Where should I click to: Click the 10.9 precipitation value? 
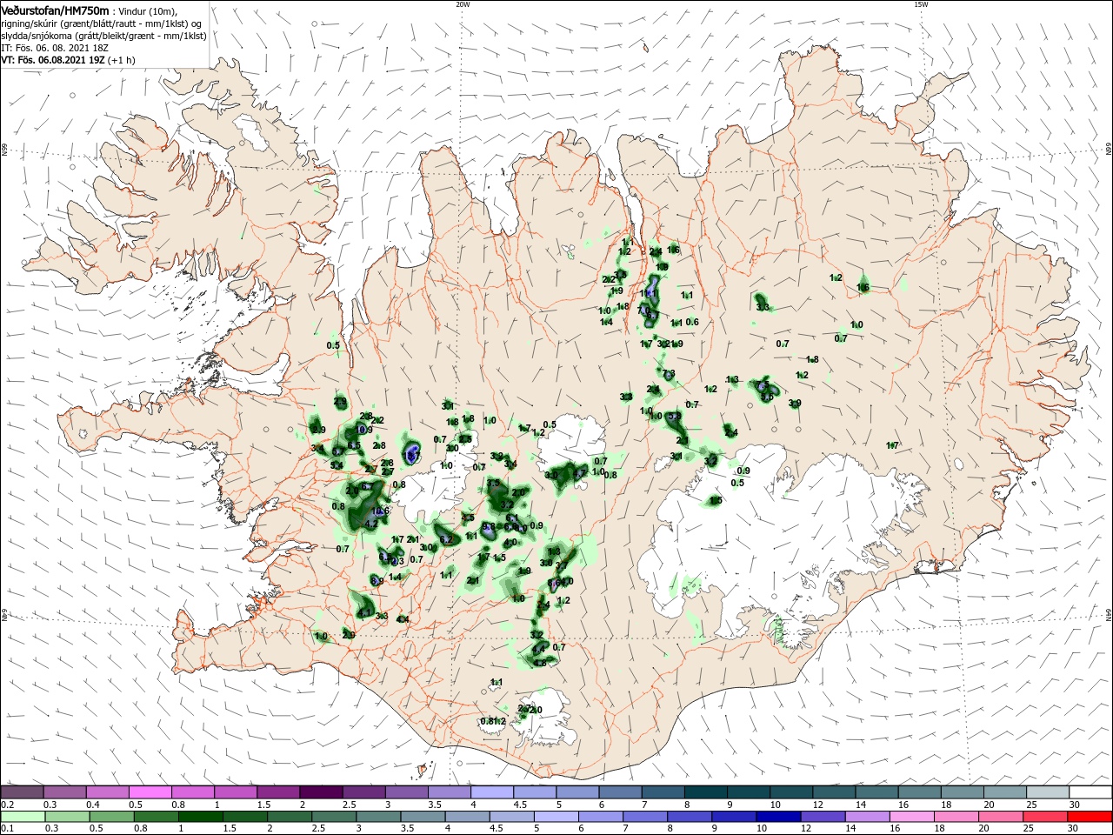click(x=363, y=430)
